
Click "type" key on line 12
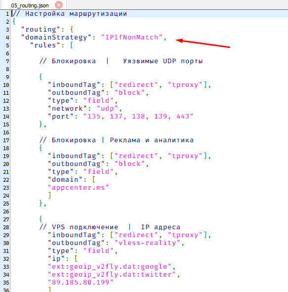pos(61,101)
